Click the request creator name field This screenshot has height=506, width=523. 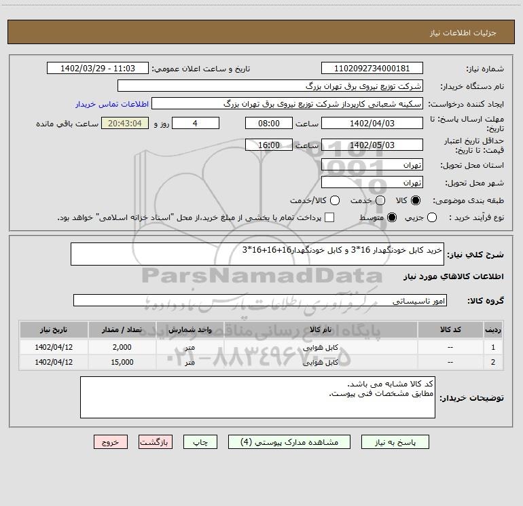pyautogui.click(x=287, y=103)
